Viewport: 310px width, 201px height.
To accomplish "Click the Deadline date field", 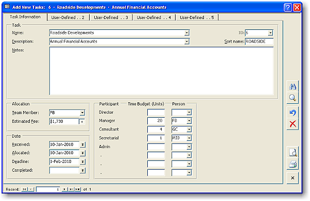I will [x=64, y=161].
